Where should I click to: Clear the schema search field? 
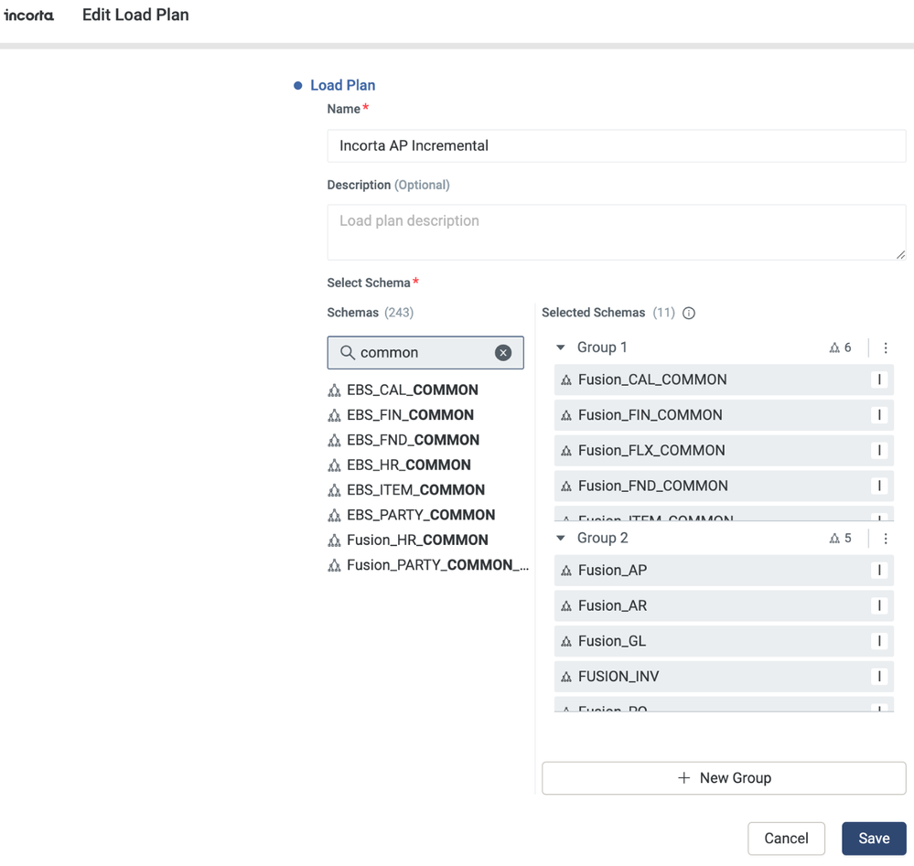pyautogui.click(x=503, y=353)
